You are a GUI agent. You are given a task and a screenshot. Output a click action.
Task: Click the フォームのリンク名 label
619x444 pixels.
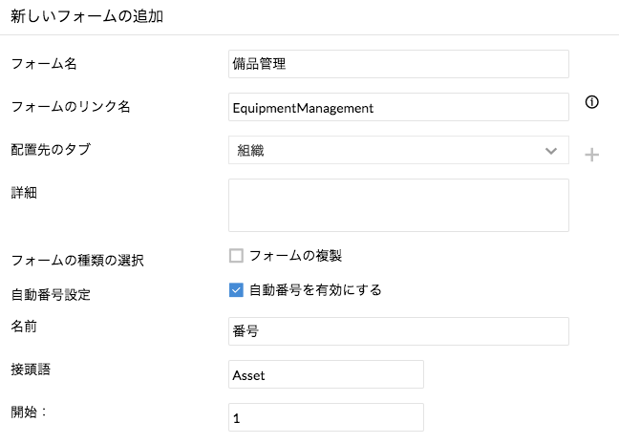pos(70,106)
